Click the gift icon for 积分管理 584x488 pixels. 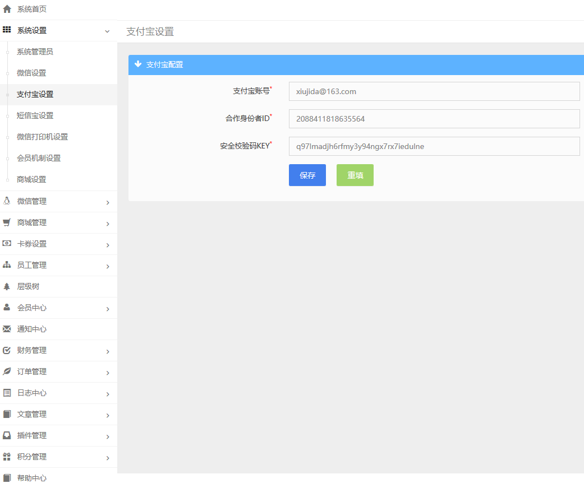(x=7, y=457)
